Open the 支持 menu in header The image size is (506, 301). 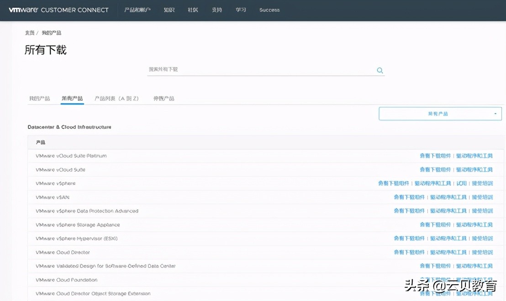[217, 10]
